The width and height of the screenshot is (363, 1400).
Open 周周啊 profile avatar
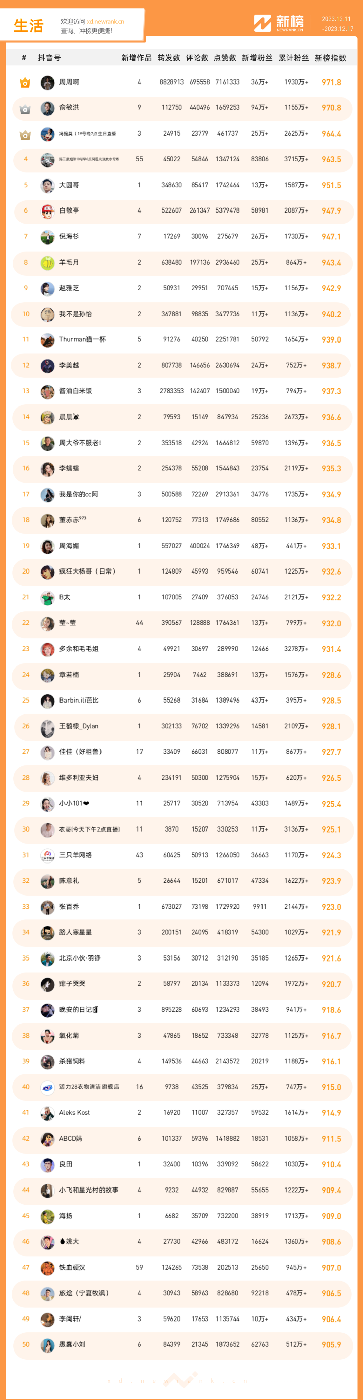[x=48, y=83]
